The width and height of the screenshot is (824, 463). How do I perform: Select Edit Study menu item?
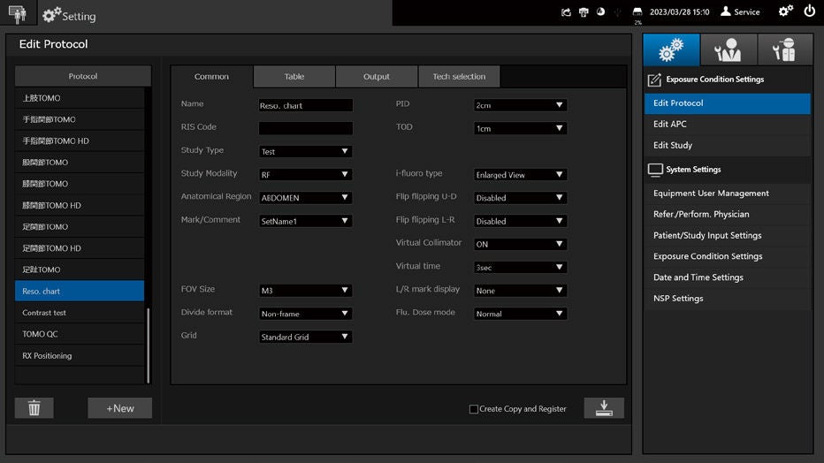click(728, 146)
